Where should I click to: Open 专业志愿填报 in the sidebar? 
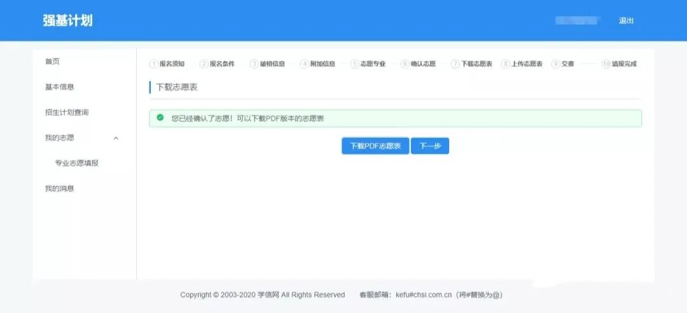(x=76, y=163)
